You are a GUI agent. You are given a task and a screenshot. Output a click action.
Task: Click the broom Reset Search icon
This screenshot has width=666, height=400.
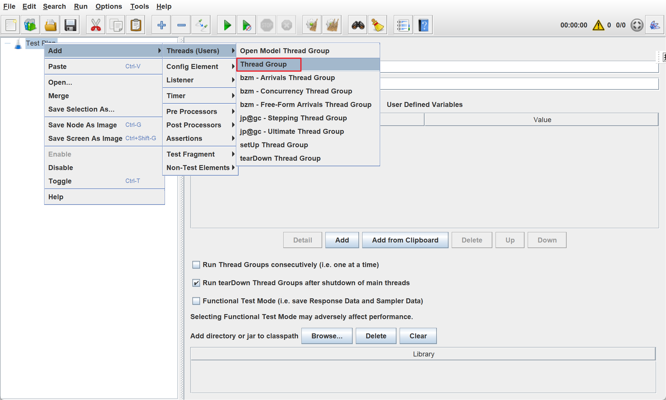[377, 25]
